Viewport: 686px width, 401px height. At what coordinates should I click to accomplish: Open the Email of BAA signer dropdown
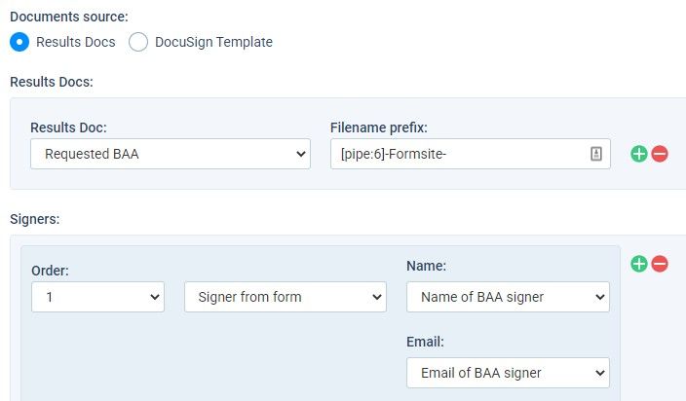click(508, 373)
